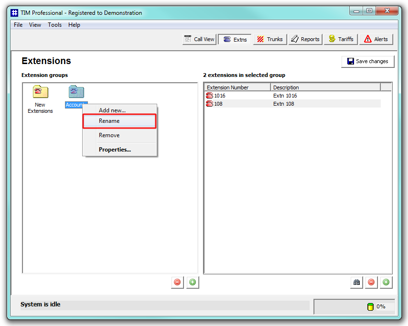Viewport: 408px width, 326px height.
Task: Remove extension group with red minus button
Action: (x=177, y=282)
